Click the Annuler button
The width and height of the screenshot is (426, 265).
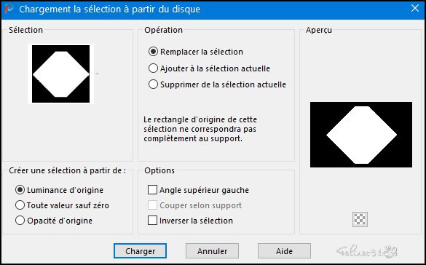(x=212, y=251)
